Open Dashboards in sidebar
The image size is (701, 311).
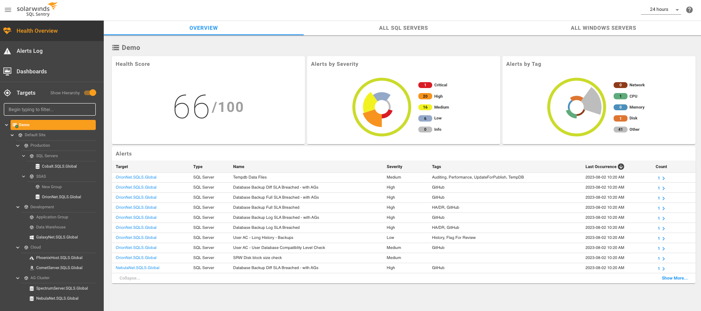pos(52,71)
